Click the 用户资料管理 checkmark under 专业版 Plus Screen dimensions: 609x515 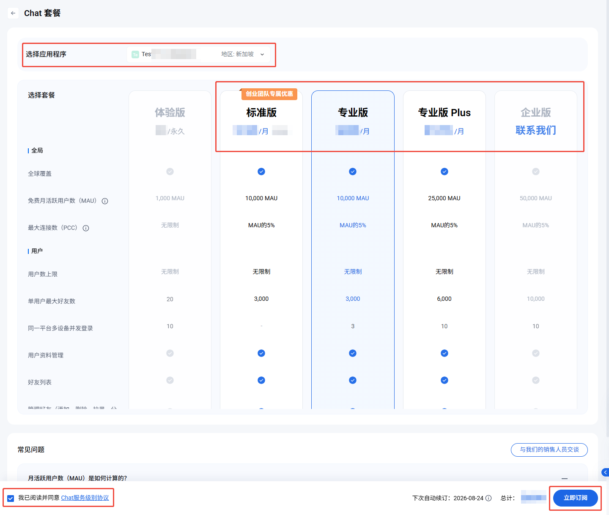[444, 353]
